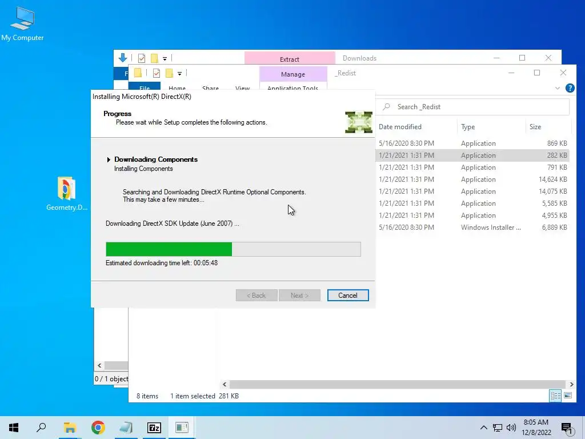Open 7-Zip taskbar icon
This screenshot has height=439, width=585.
[x=154, y=428]
